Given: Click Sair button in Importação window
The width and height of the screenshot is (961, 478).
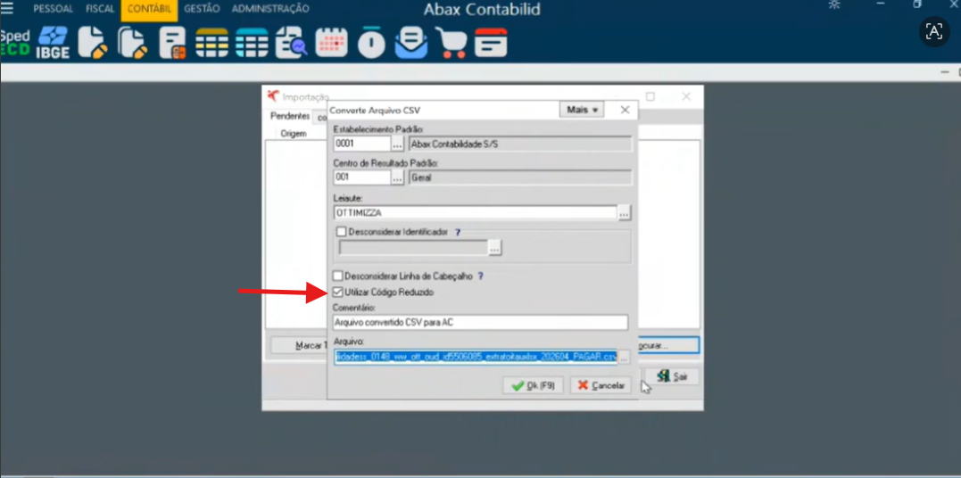Looking at the screenshot, I should (x=672, y=376).
